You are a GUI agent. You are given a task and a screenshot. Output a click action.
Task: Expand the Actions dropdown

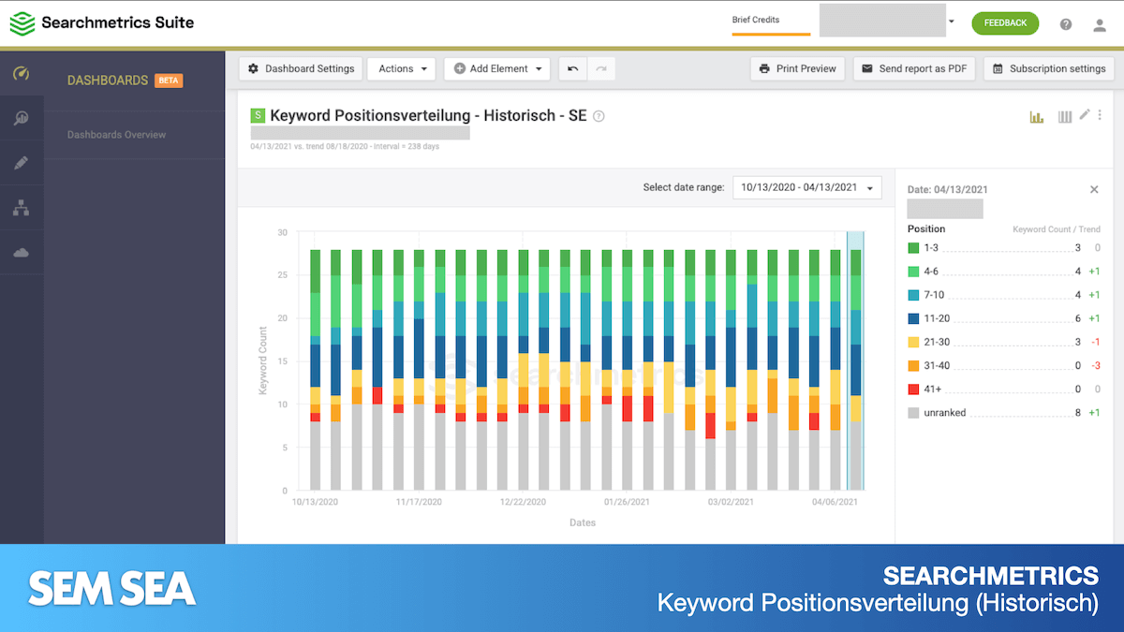pyautogui.click(x=402, y=68)
